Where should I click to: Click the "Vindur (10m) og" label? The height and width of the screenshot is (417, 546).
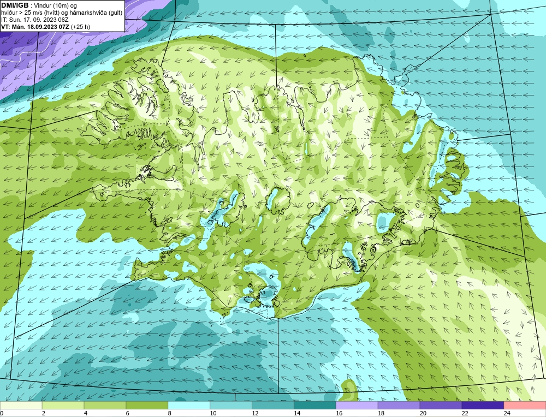56,6
